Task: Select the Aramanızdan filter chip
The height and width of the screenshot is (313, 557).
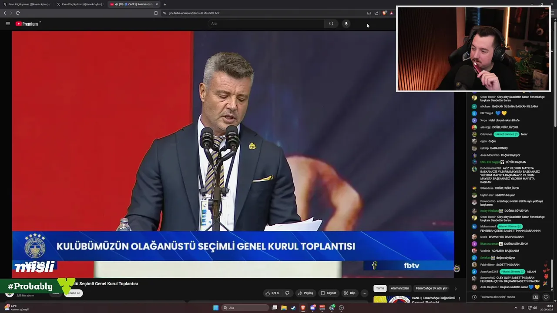Action: pyautogui.click(x=400, y=288)
